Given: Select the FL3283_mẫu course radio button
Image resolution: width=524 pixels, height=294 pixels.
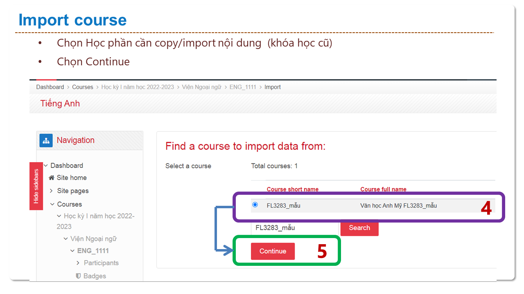Looking at the screenshot, I should pos(255,205).
